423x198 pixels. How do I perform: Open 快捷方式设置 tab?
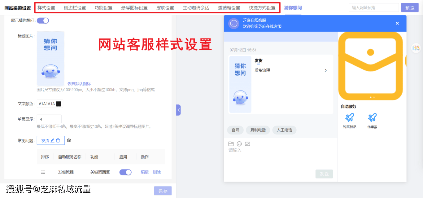coord(262,8)
